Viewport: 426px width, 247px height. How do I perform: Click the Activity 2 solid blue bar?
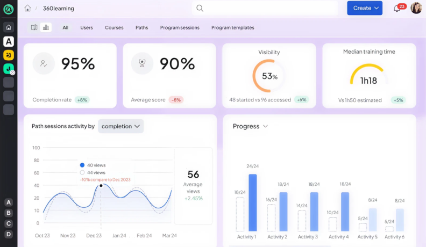click(x=283, y=212)
